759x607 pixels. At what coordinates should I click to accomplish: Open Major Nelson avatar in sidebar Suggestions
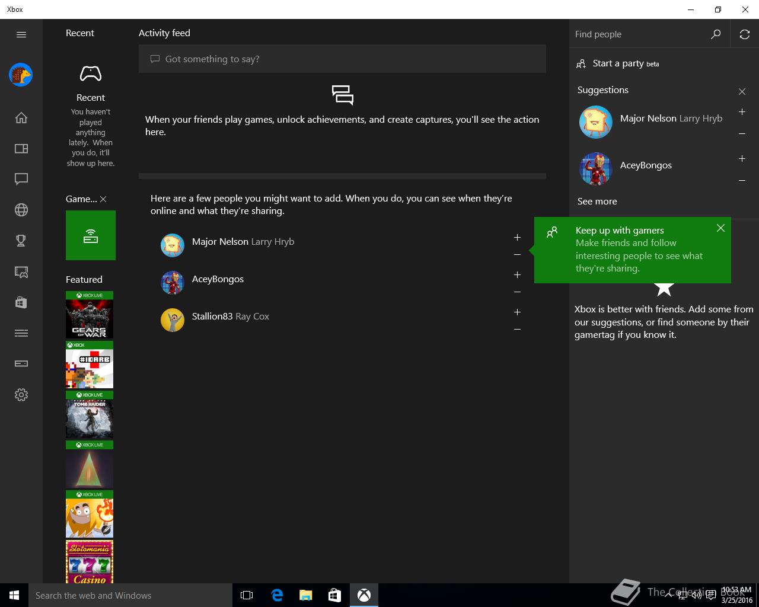pos(596,122)
